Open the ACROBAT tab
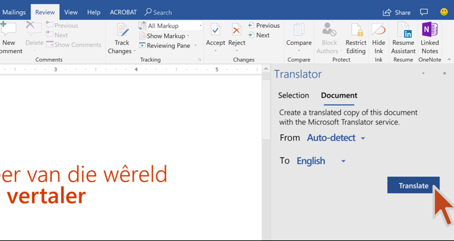Image resolution: width=454 pixels, height=241 pixels. [123, 12]
